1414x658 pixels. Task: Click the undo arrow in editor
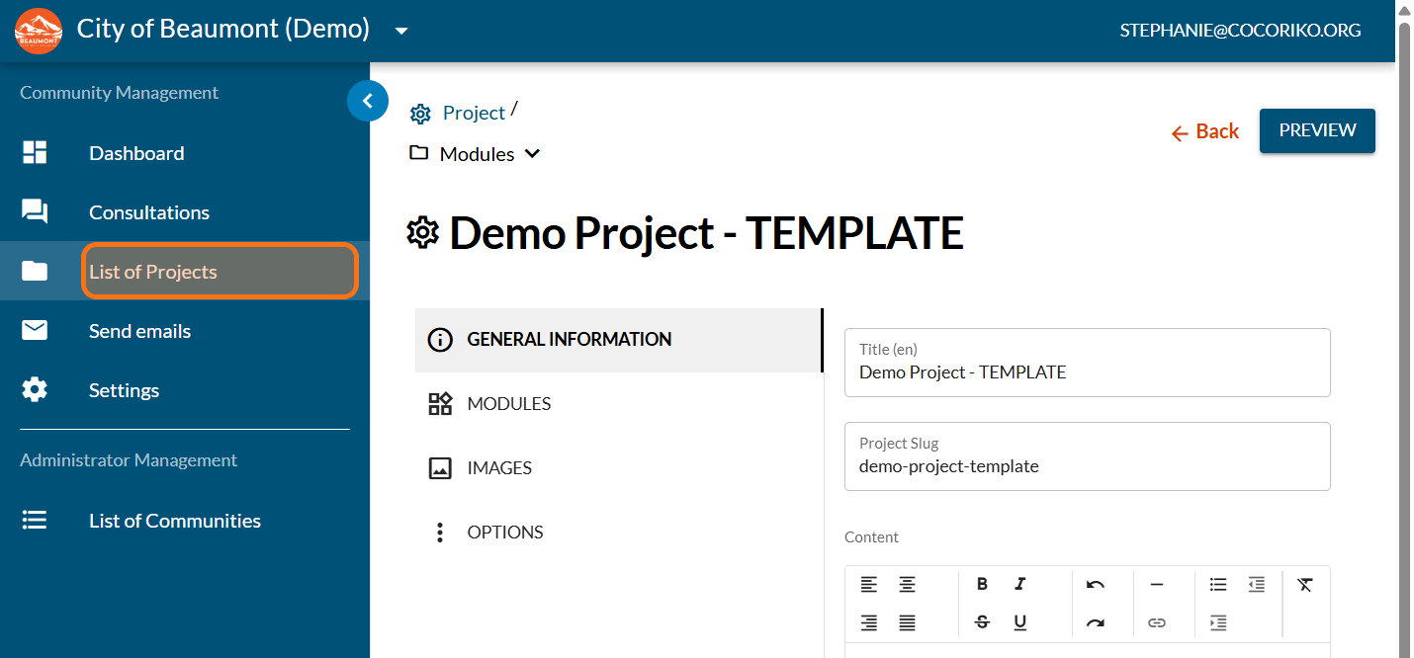(x=1095, y=584)
